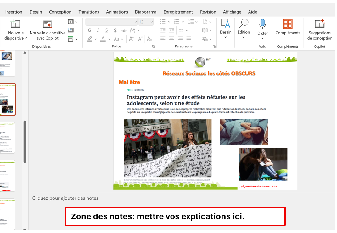
Task: Click the numbered list icon
Action: click(177, 22)
